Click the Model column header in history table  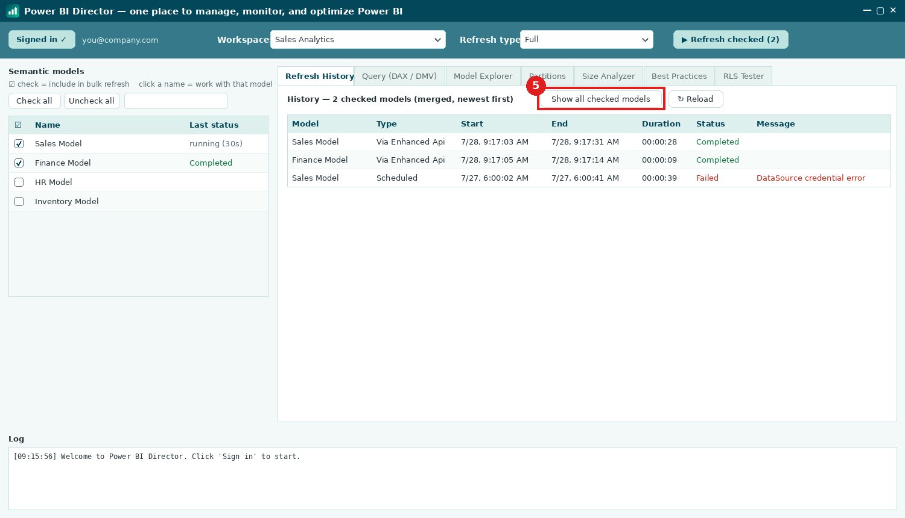tap(305, 123)
